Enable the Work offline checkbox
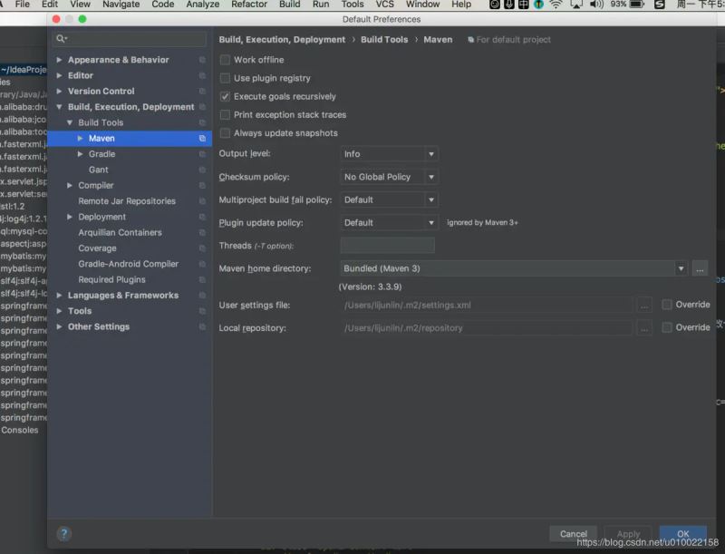 225,60
